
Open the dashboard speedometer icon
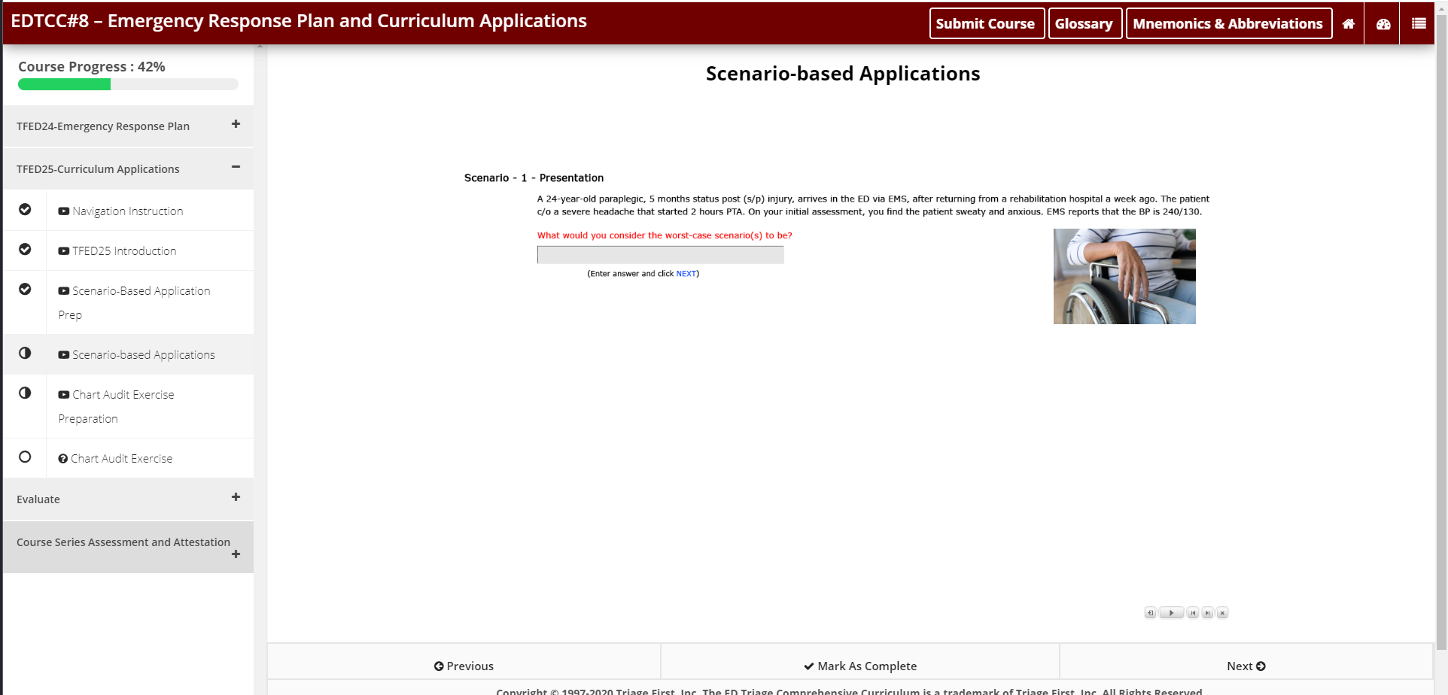click(1382, 23)
